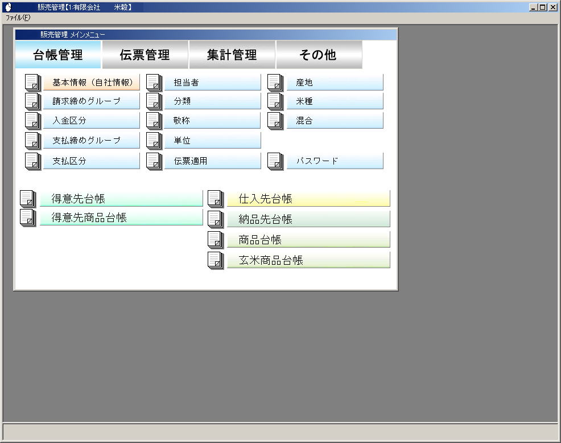This screenshot has width=561, height=443.
Task: Select the 支払締めグループ button
Action: coord(91,140)
